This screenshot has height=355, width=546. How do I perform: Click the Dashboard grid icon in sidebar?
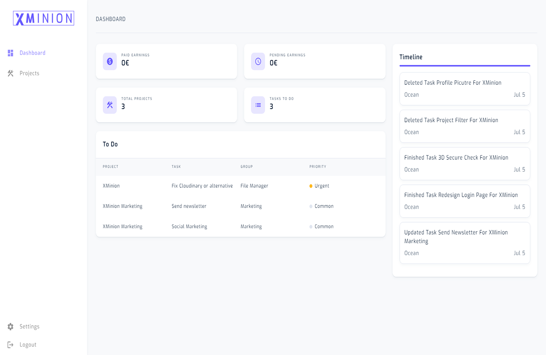(11, 53)
